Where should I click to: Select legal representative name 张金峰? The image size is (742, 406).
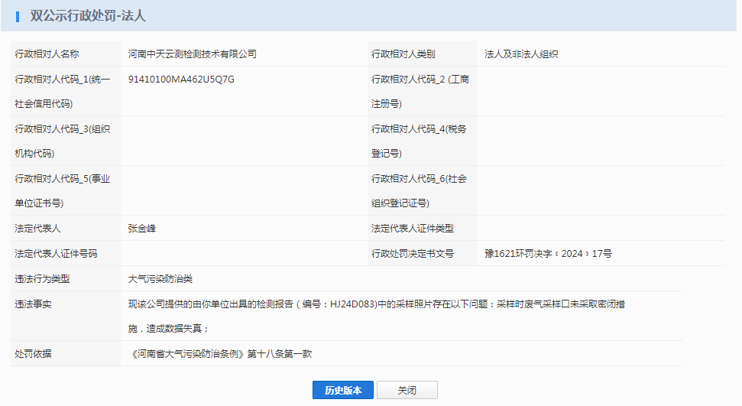point(142,229)
